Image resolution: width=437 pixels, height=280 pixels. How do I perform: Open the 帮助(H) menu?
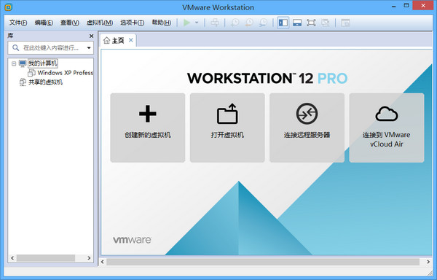pyautogui.click(x=162, y=23)
